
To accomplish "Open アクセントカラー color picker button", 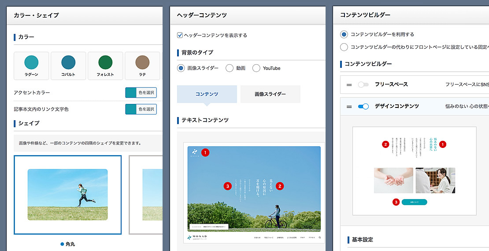I will [141, 92].
